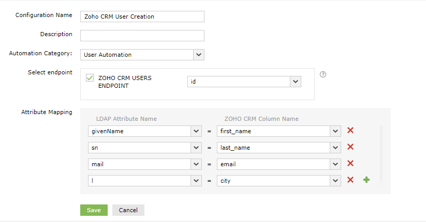426x222 pixels.
Task: Open the last_name column dropdown
Action: tap(335, 148)
